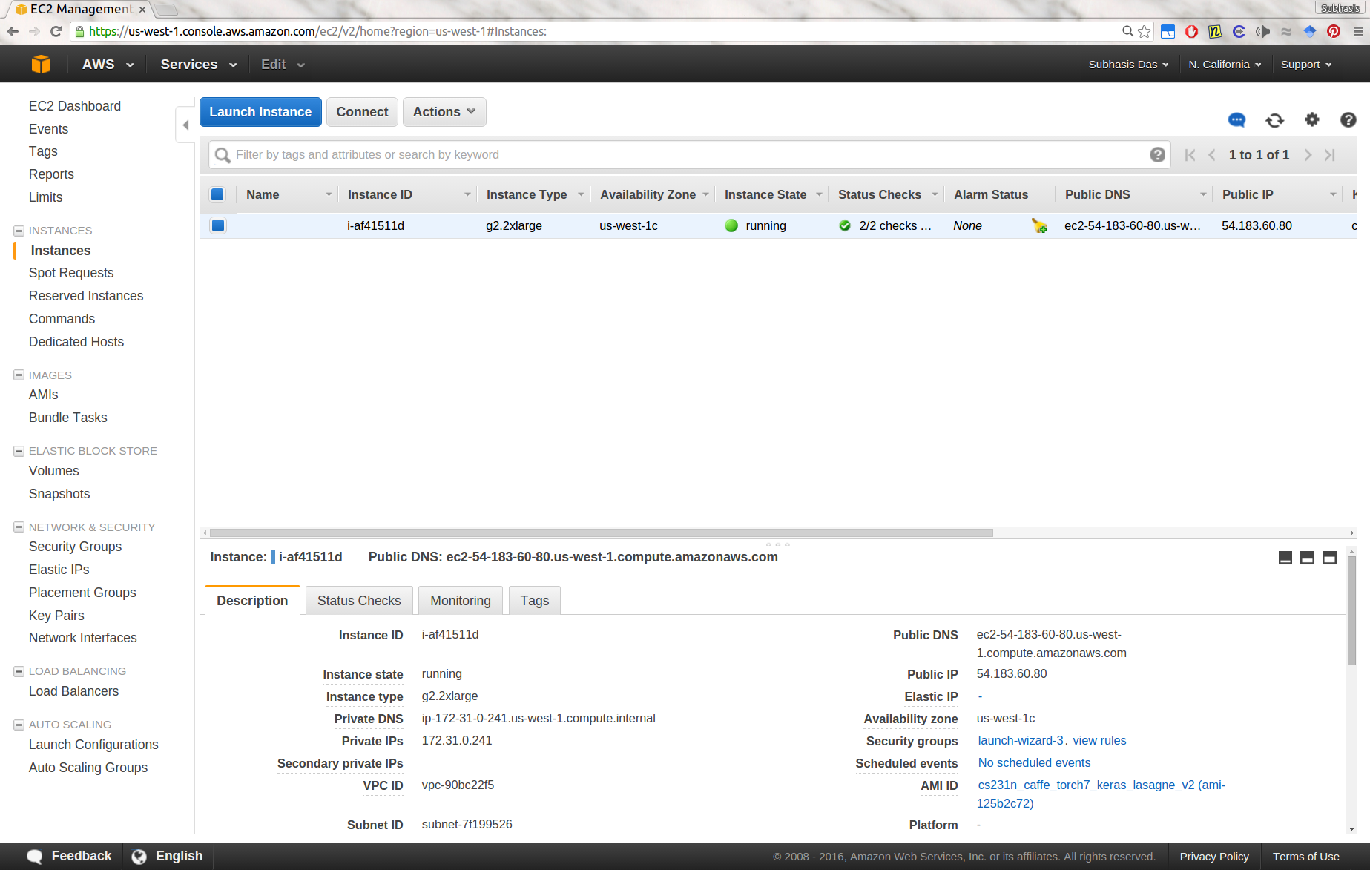Click the horizontal table scrollbar

[601, 533]
